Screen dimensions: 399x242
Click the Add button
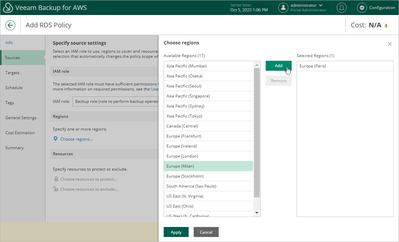pos(278,66)
